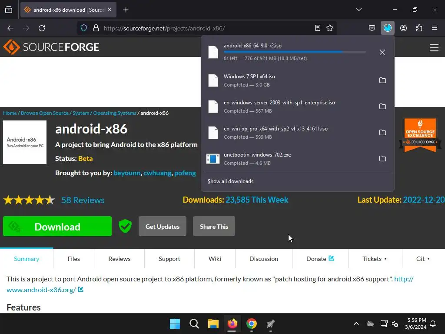The image size is (445, 334).
Task: Click the URL address bar field
Action: click(x=207, y=28)
